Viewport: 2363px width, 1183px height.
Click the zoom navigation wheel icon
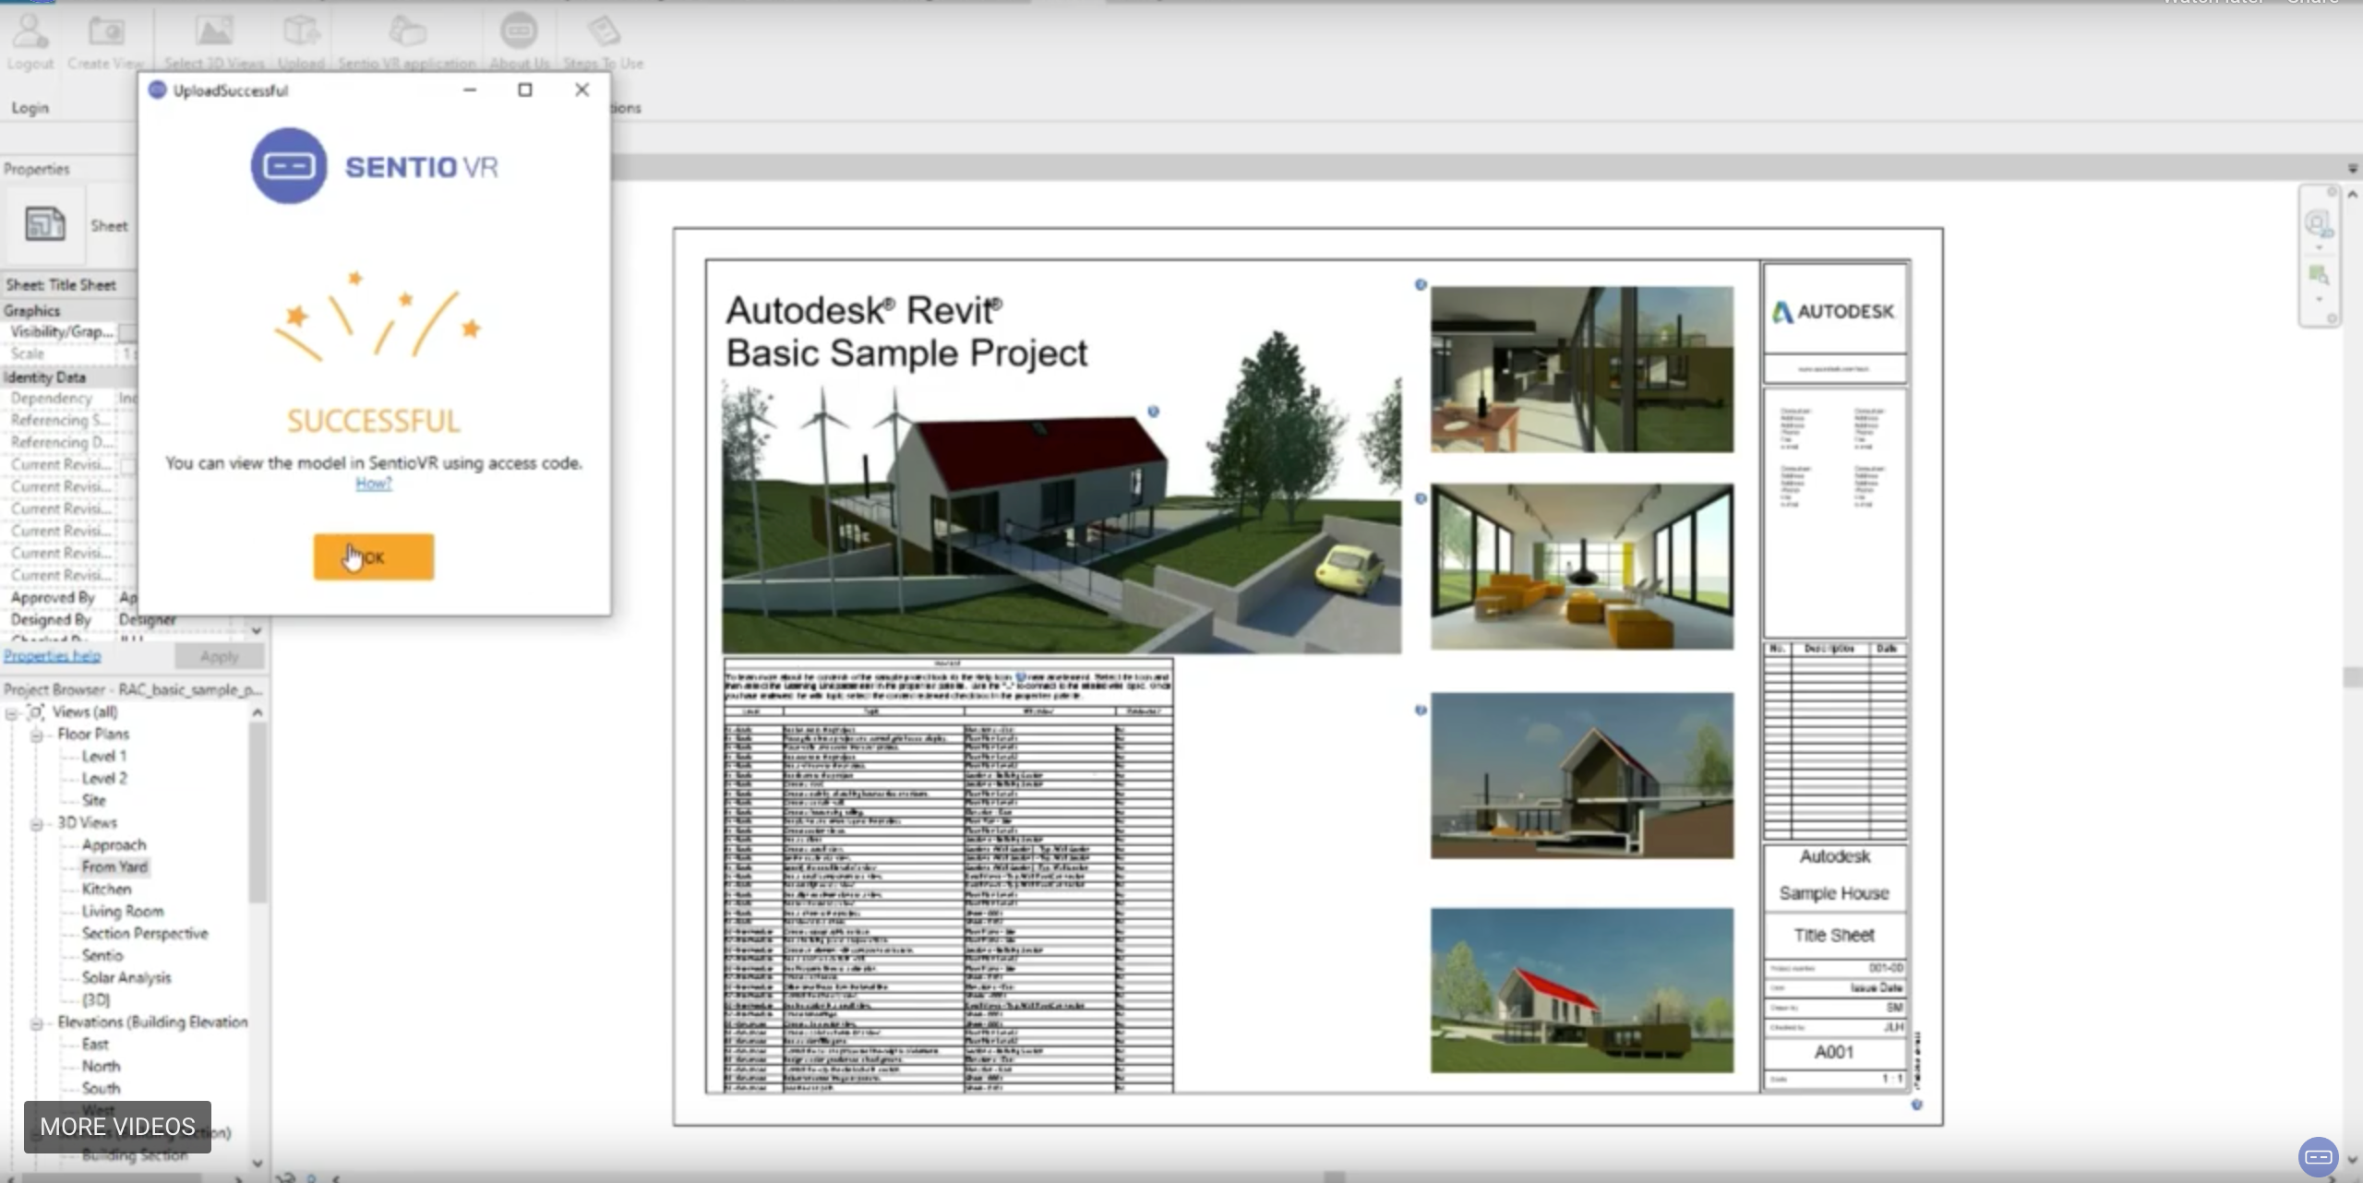click(x=2317, y=224)
